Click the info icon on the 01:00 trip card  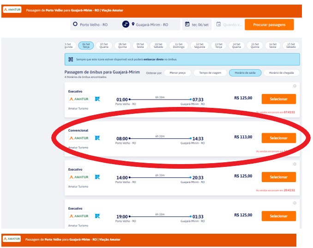tap(295, 86)
